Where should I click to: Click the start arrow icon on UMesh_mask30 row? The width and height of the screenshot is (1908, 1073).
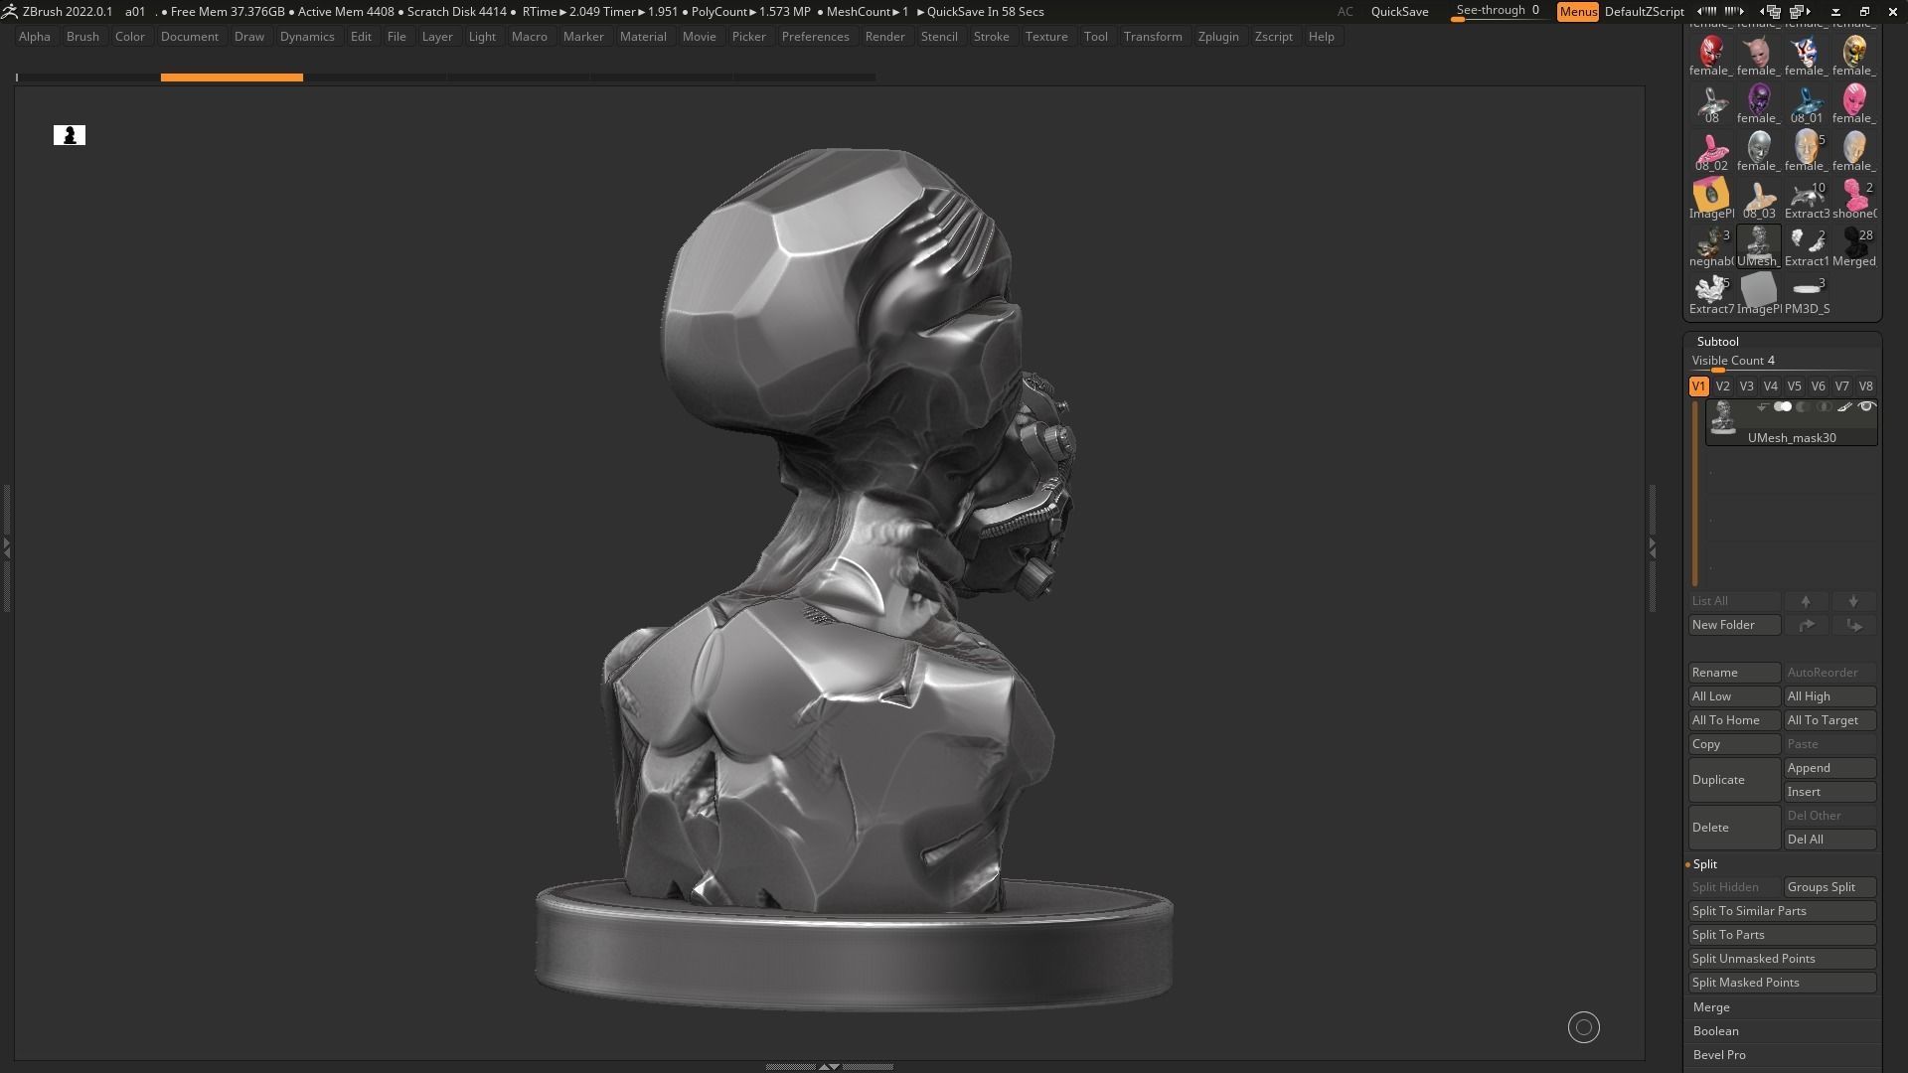pos(1762,407)
